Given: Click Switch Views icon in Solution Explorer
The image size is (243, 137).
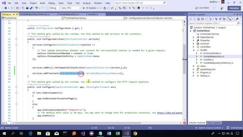Looking at the screenshot, I should pyautogui.click(x=202, y=19).
